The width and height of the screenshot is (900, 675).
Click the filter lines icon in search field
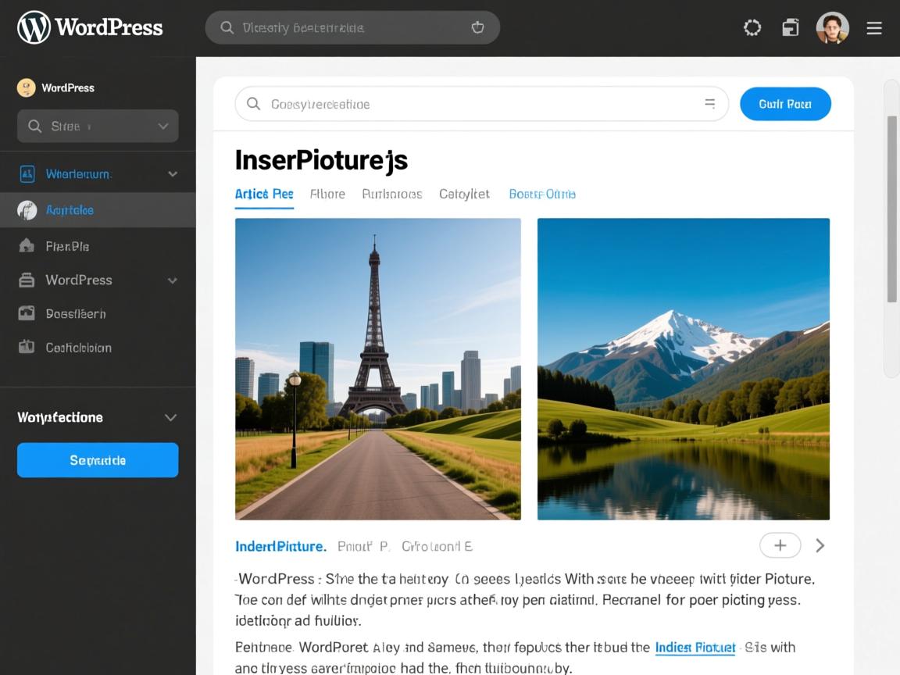tap(709, 103)
